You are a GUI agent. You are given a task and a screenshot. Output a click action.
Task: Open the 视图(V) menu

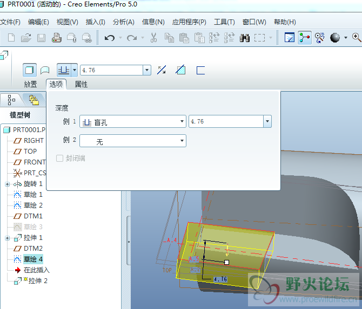(67, 22)
